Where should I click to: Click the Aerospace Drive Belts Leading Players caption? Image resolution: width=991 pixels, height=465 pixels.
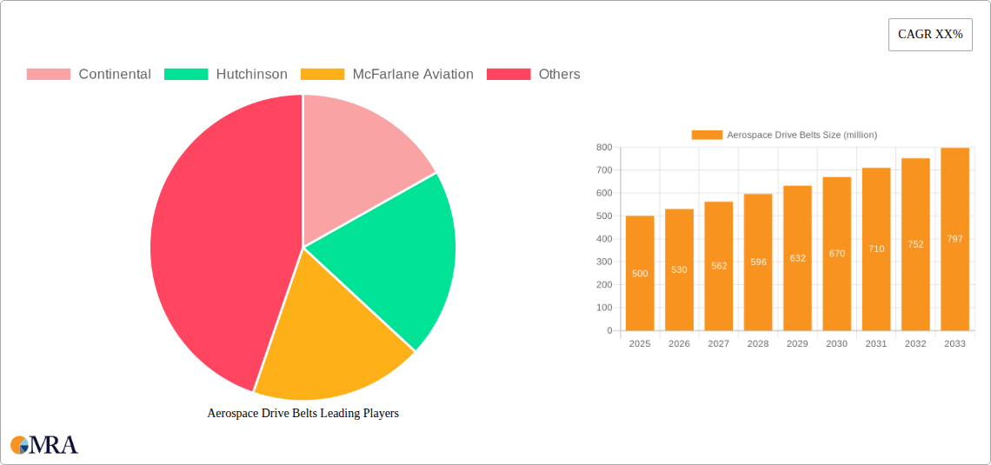click(x=303, y=413)
